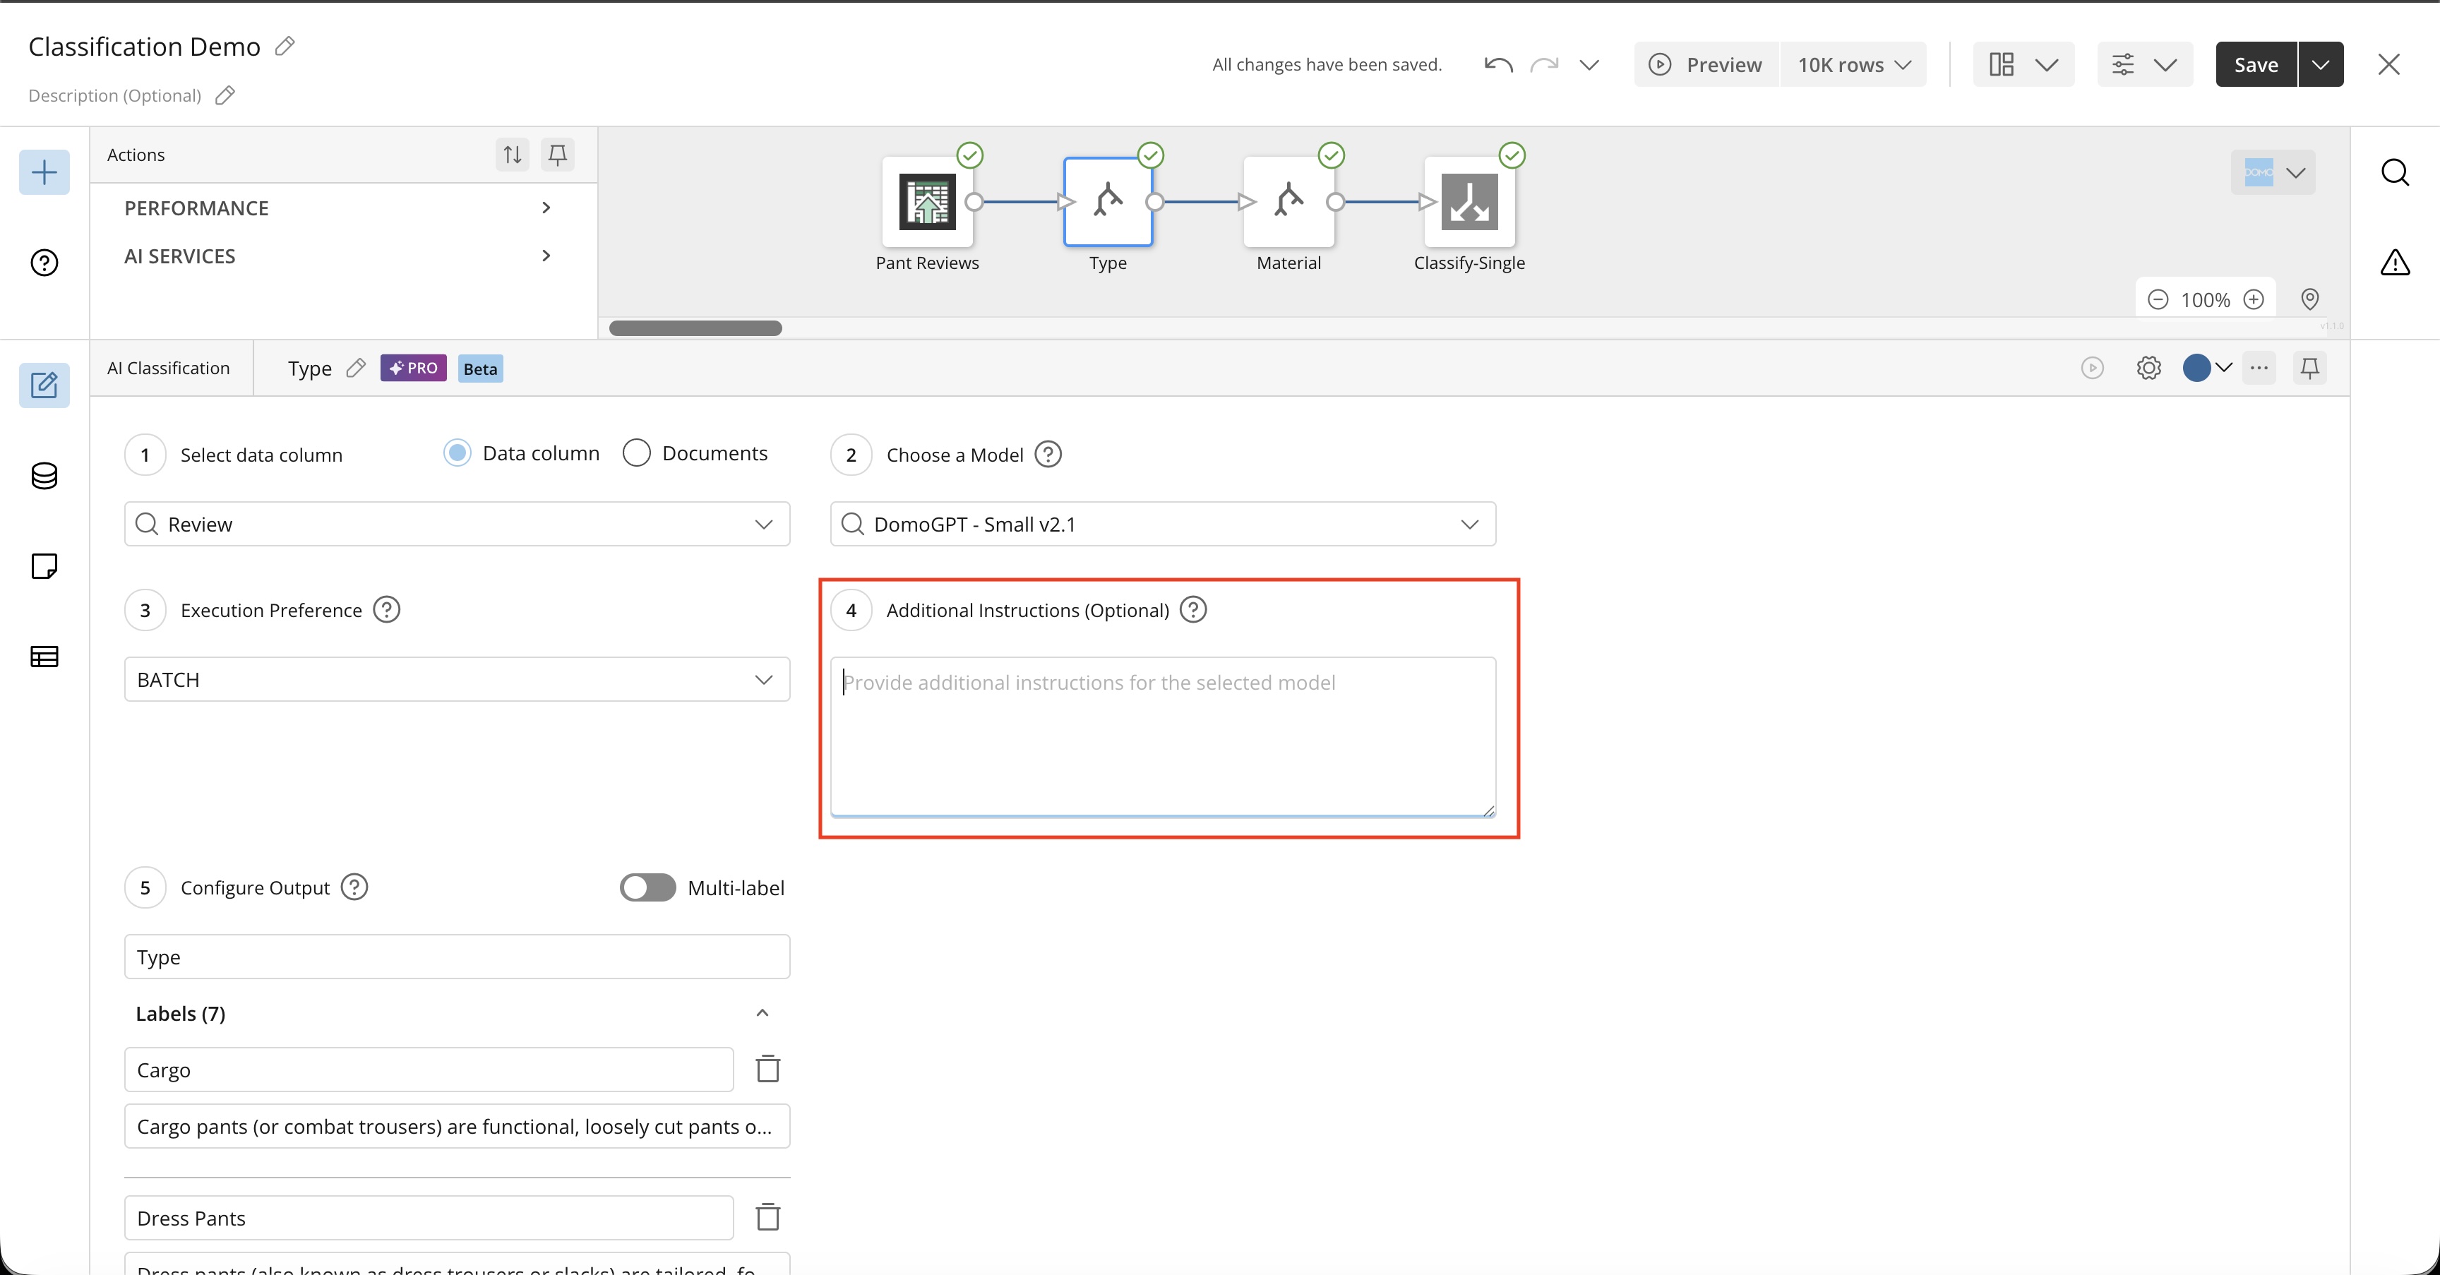Click the undo arrow icon
The height and width of the screenshot is (1275, 2440).
[1498, 64]
